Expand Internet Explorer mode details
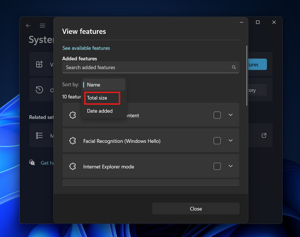The image size is (300, 237). pos(231,166)
